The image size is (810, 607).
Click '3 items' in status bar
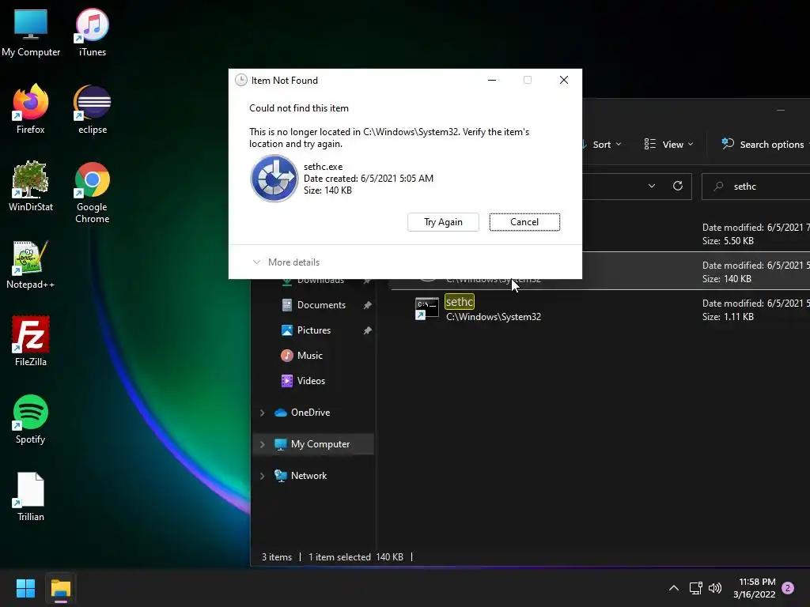click(276, 557)
